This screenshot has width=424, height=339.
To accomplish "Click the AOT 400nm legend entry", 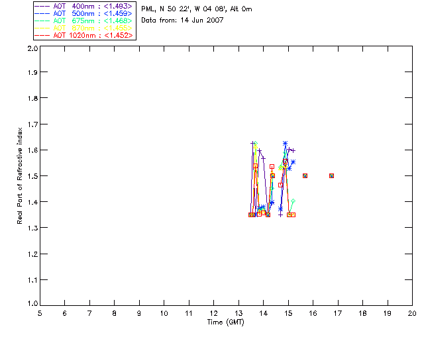I will tap(83, 6).
